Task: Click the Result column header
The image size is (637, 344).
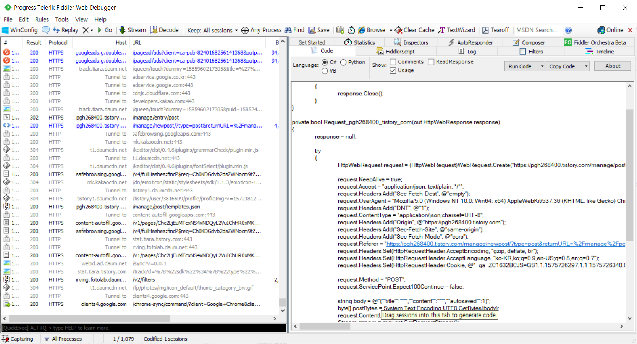Action: point(34,42)
